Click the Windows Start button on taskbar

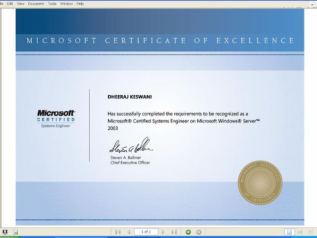point(10,237)
